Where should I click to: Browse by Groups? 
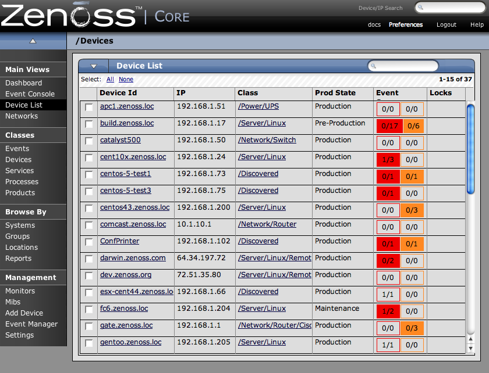tap(17, 236)
